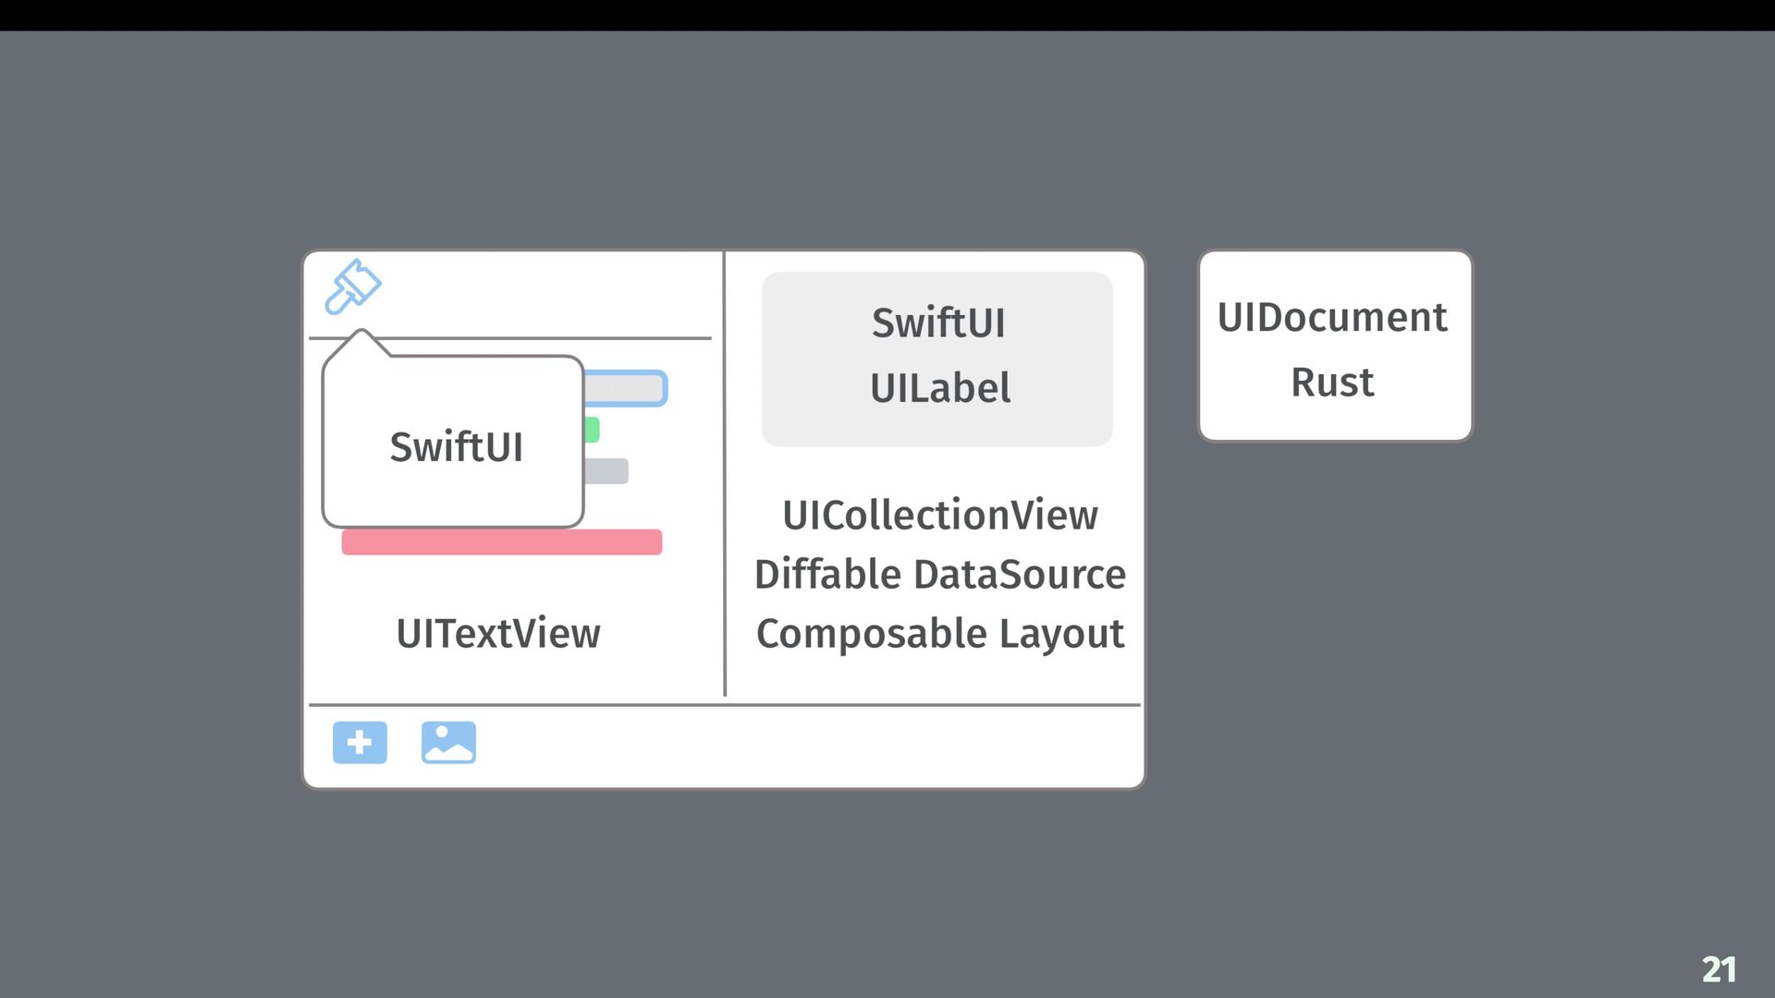
Task: Click the blue outlined text bar
Action: 626,388
